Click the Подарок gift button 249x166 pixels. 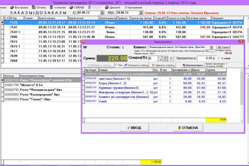click(x=224, y=47)
